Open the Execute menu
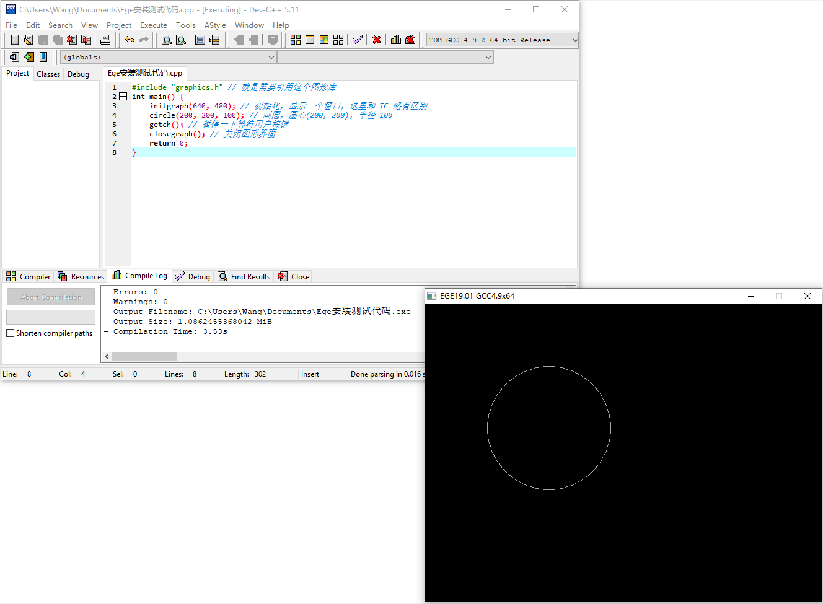The width and height of the screenshot is (823, 604). (x=153, y=25)
